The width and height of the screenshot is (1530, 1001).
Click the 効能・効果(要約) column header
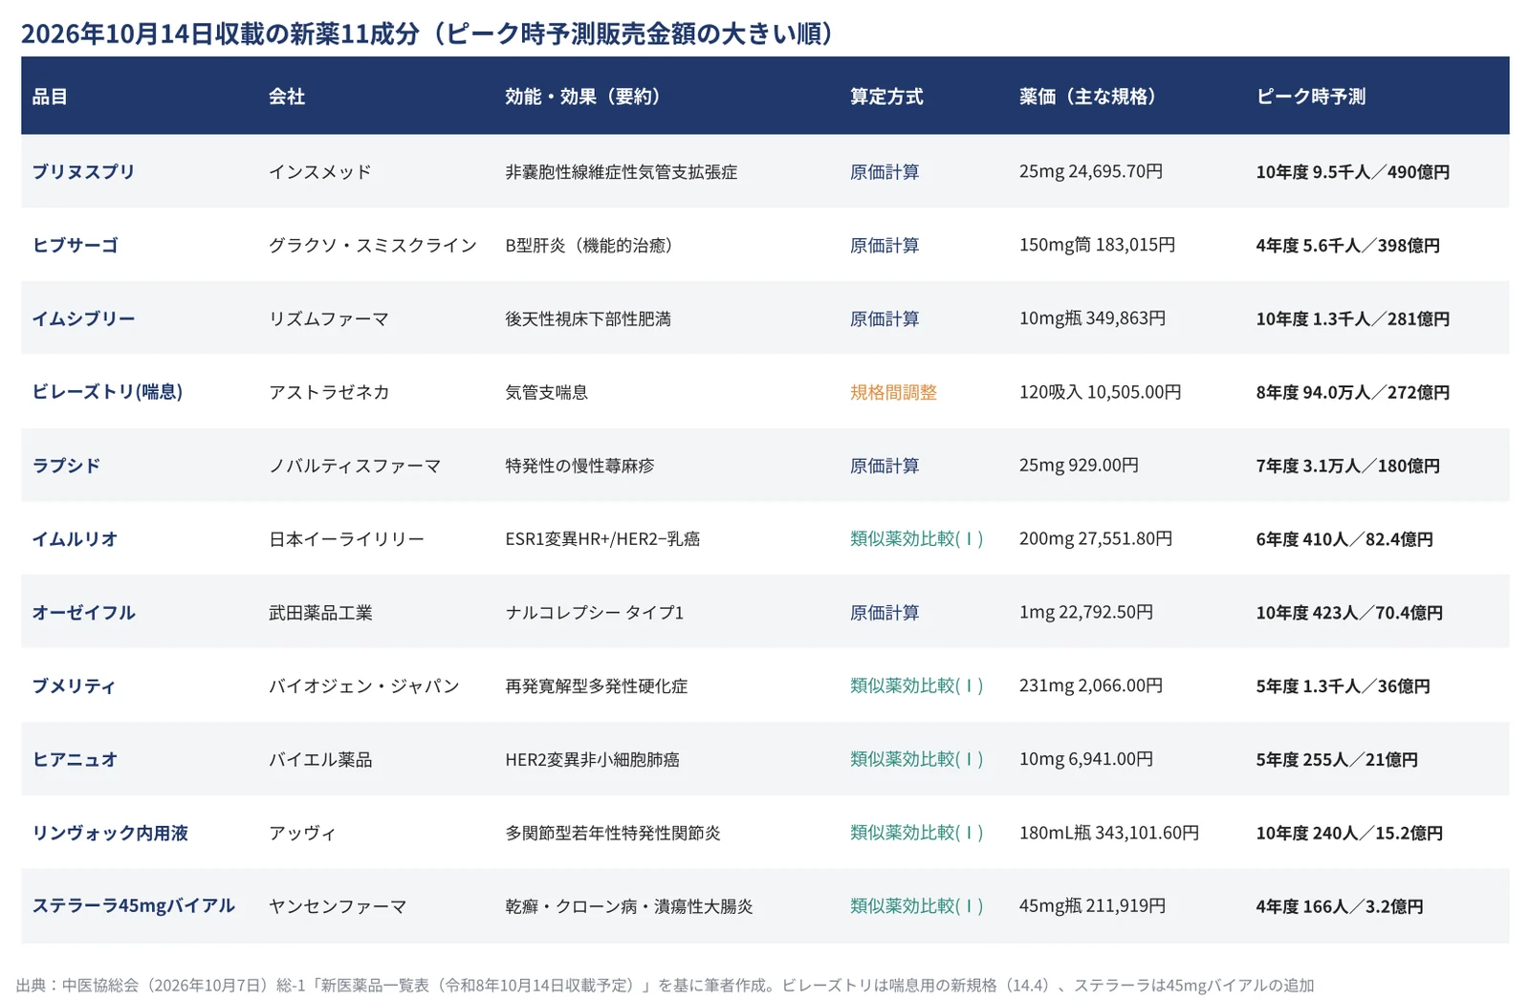(582, 97)
